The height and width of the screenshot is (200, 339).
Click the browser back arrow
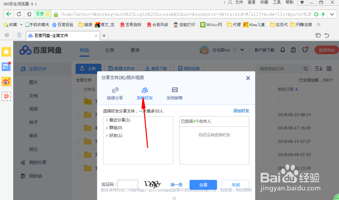point(9,14)
